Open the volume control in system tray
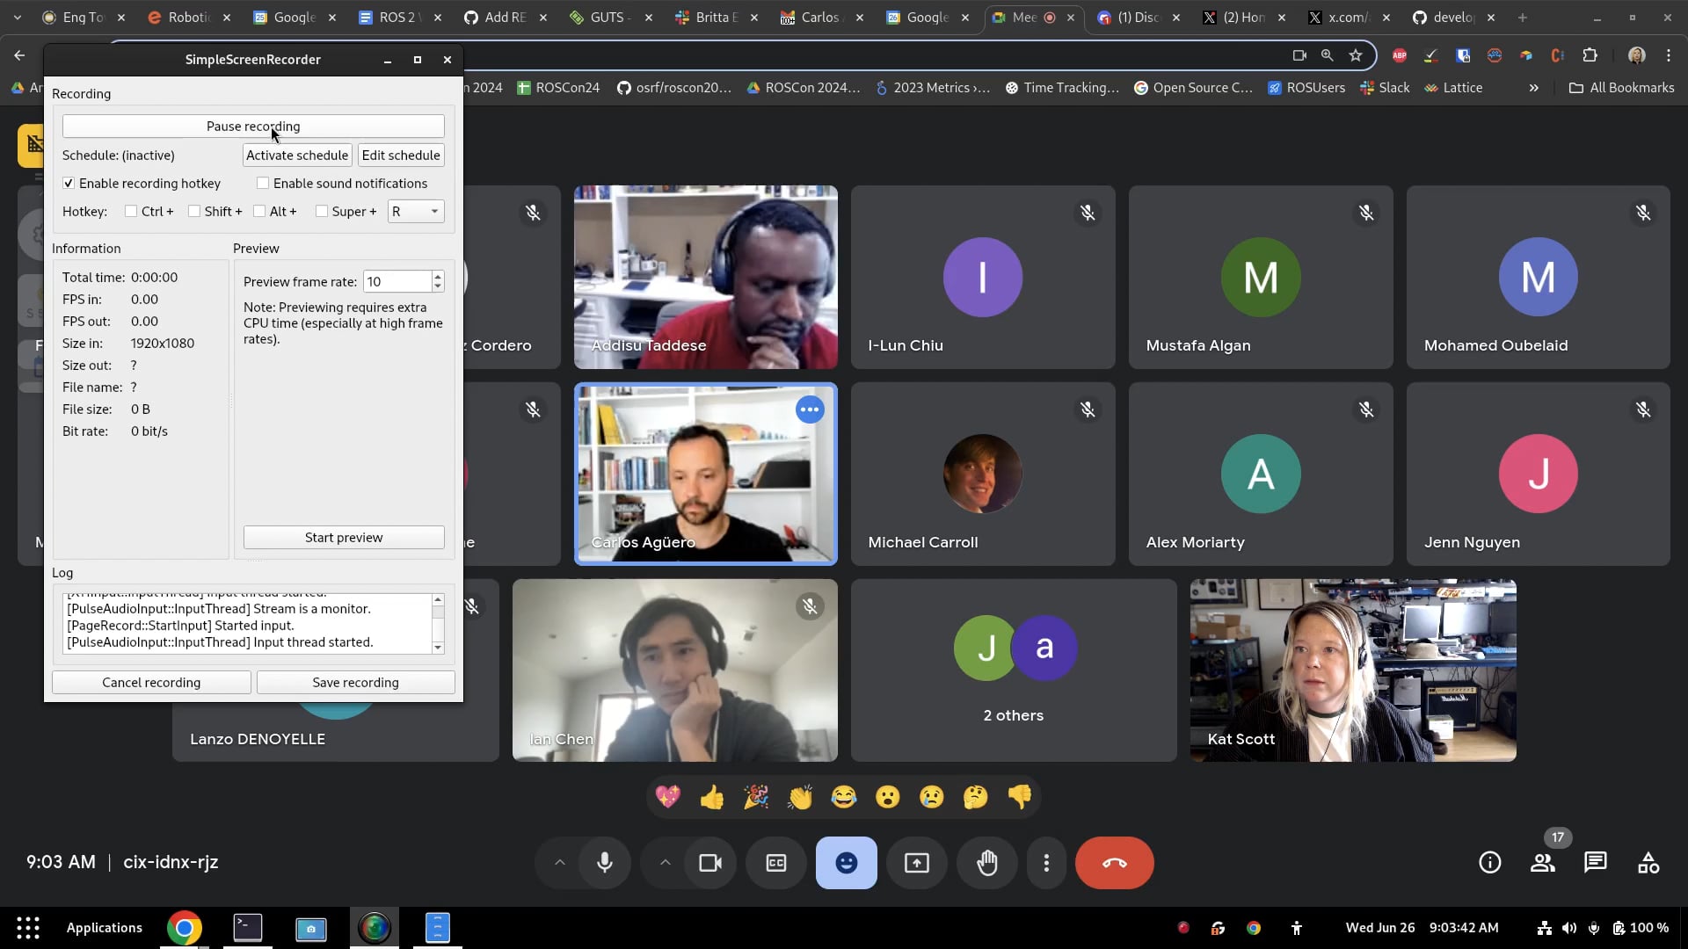Image resolution: width=1688 pixels, height=949 pixels. click(1569, 928)
